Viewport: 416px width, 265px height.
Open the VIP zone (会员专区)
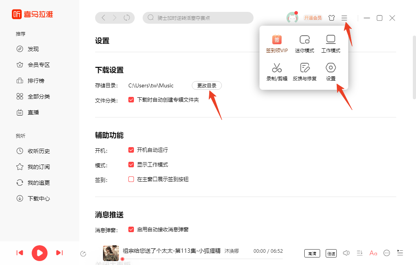click(33, 65)
